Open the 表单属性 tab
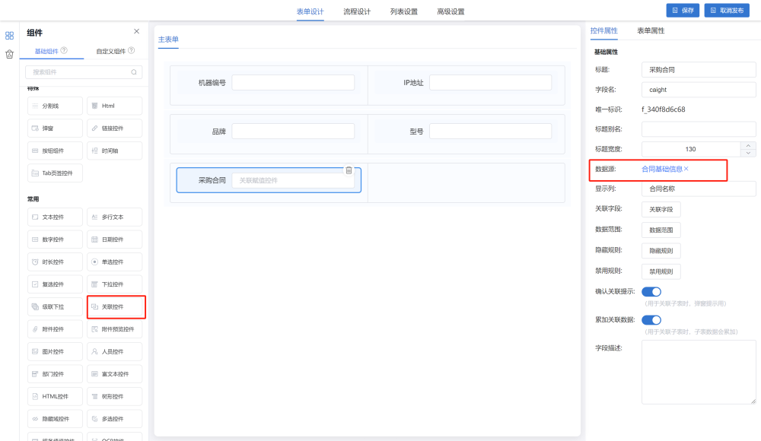 [x=651, y=31]
